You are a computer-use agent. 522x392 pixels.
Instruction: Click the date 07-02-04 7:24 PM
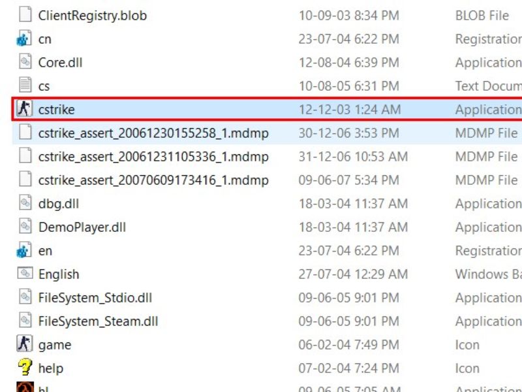coord(348,368)
